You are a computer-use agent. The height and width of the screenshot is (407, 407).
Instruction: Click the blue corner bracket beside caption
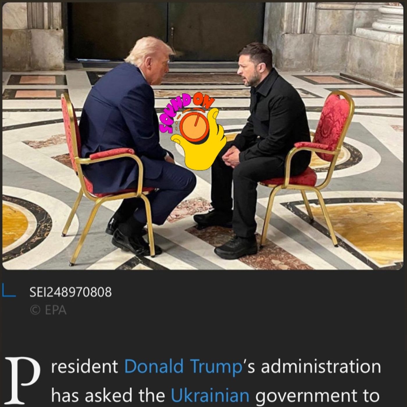[9, 291]
